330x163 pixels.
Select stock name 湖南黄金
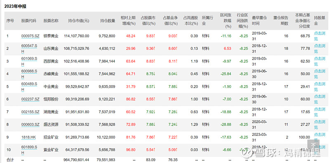[x=51, y=112]
